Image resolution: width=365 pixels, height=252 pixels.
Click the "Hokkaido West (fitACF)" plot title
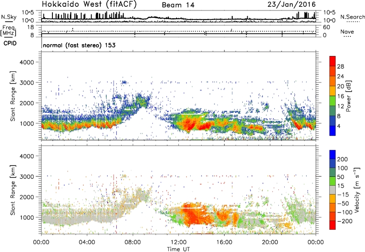[89, 4]
